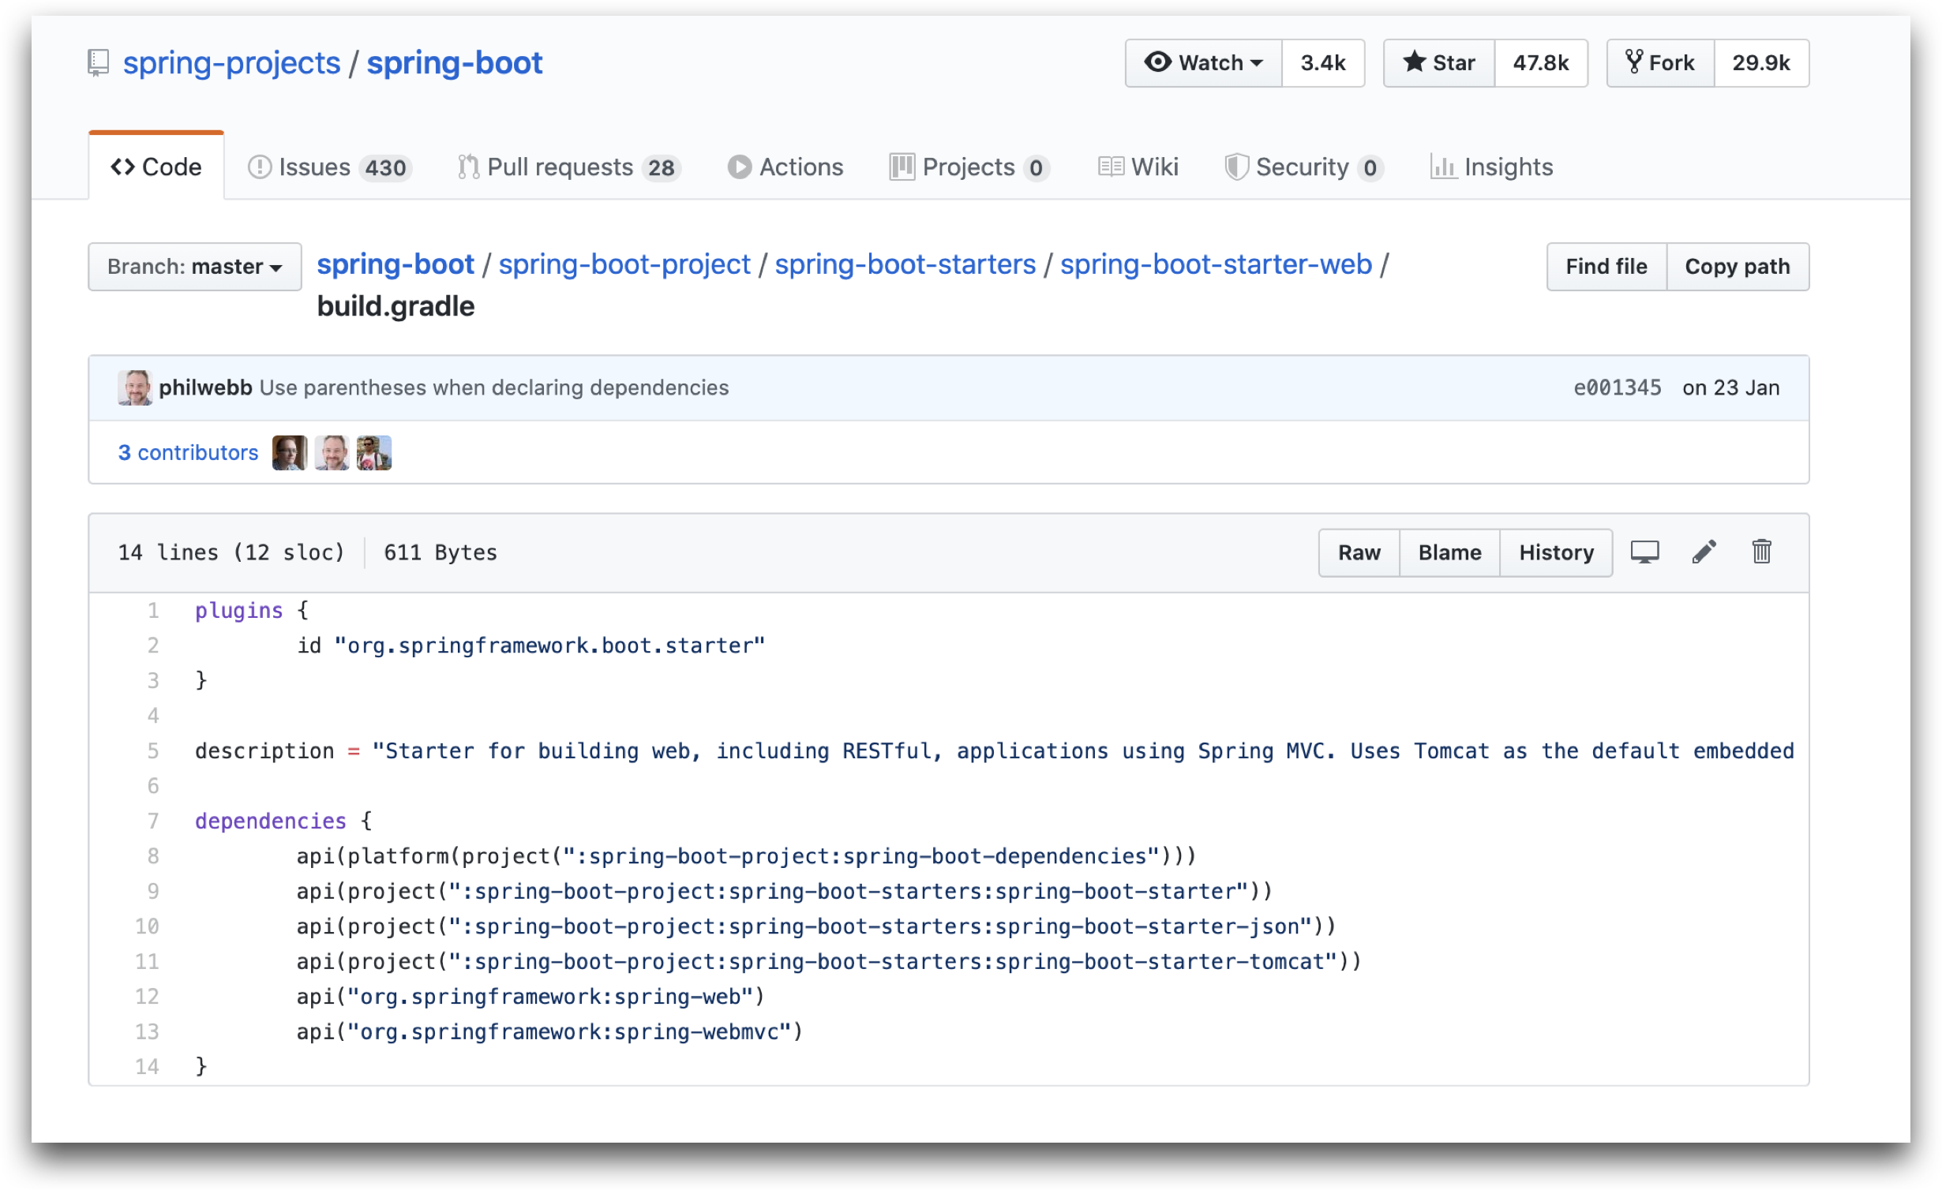
Task: Switch to the Issues tab
Action: [x=330, y=167]
